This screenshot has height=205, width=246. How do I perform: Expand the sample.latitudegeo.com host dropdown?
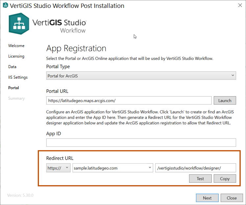[x=113, y=168]
